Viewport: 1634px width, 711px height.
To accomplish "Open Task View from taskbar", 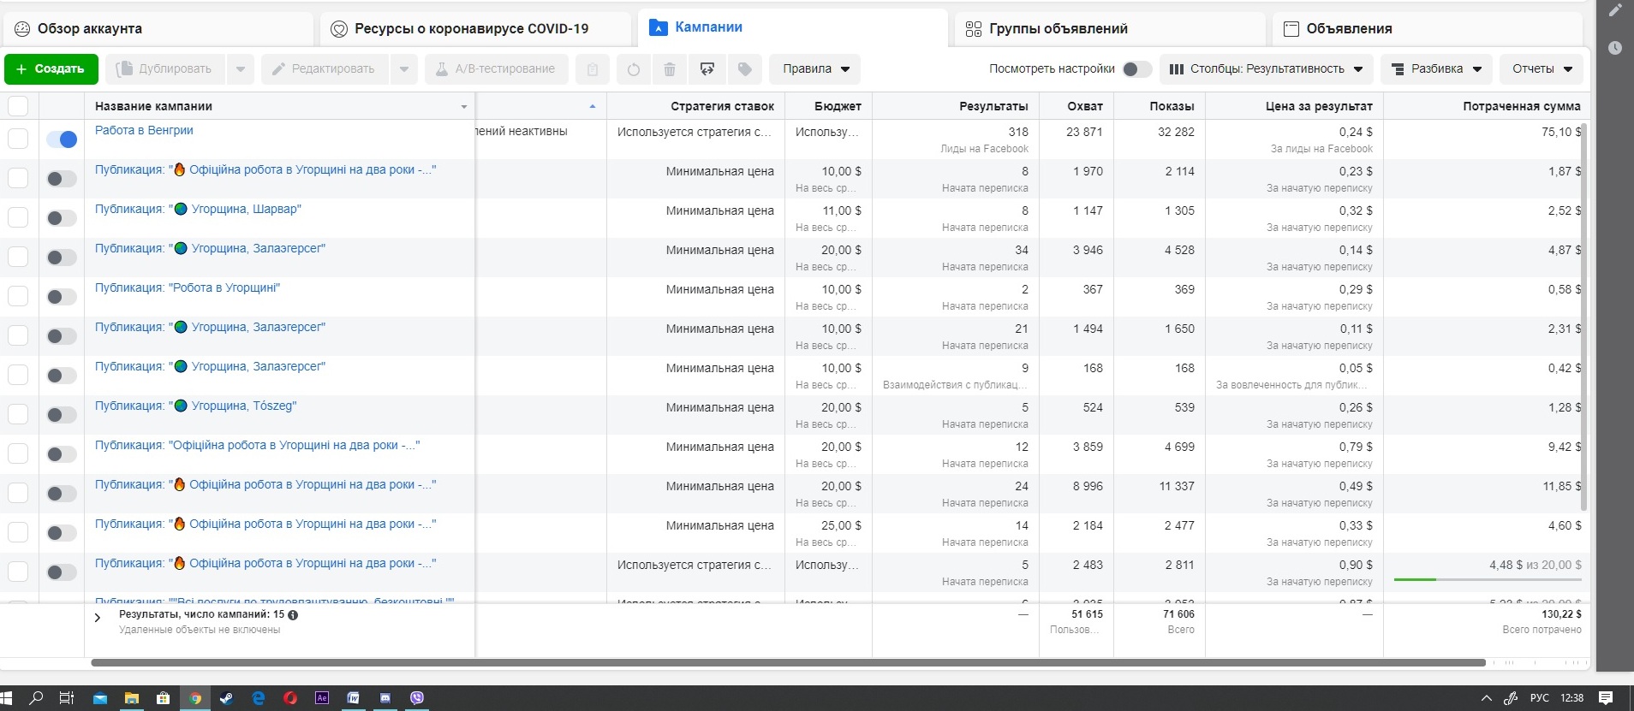I will click(x=67, y=698).
